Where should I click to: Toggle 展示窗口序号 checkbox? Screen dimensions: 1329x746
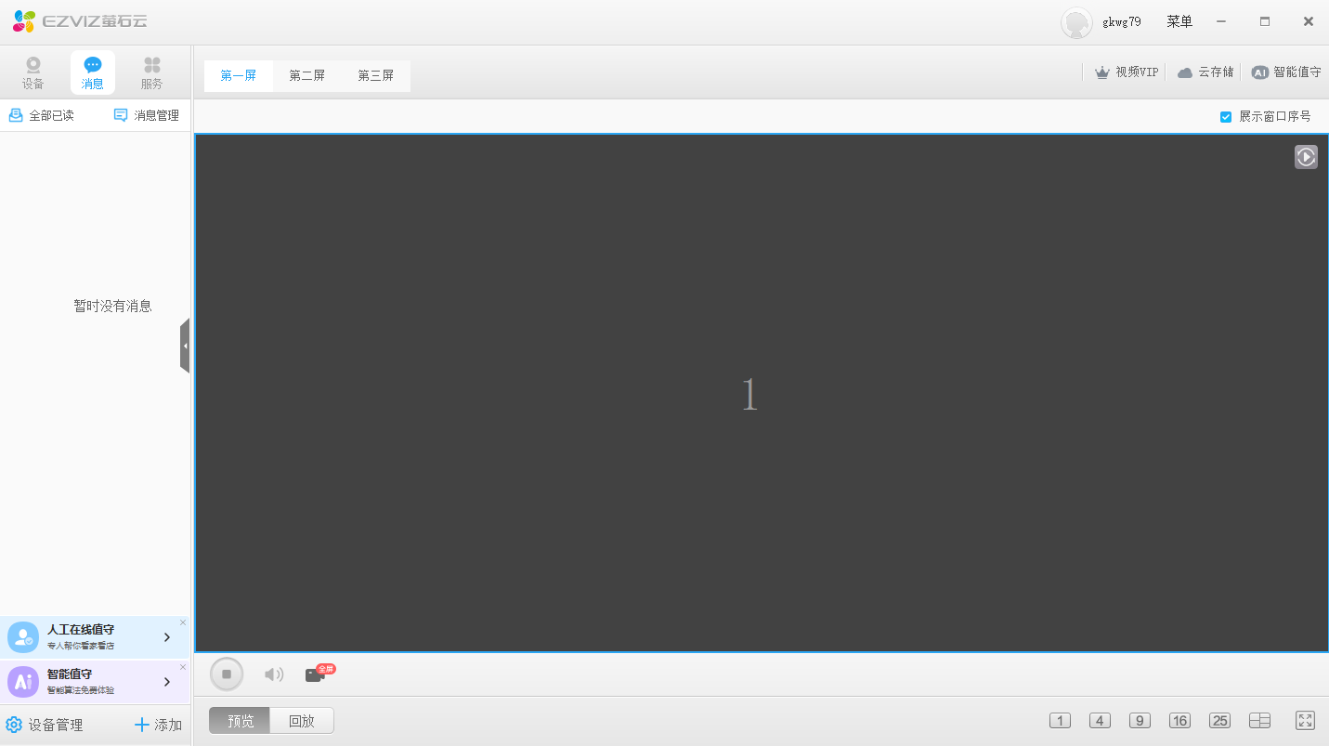click(1226, 116)
